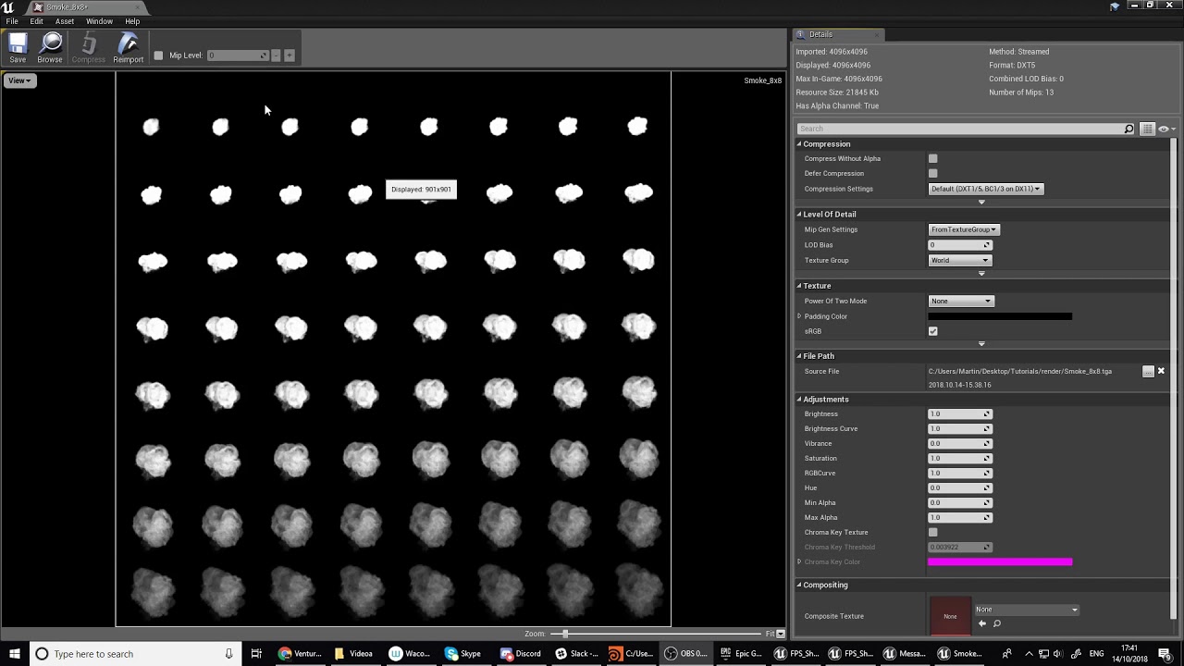Screen dimensions: 1184x666
Task: Collapse the Adjustments section
Action: [799, 400]
